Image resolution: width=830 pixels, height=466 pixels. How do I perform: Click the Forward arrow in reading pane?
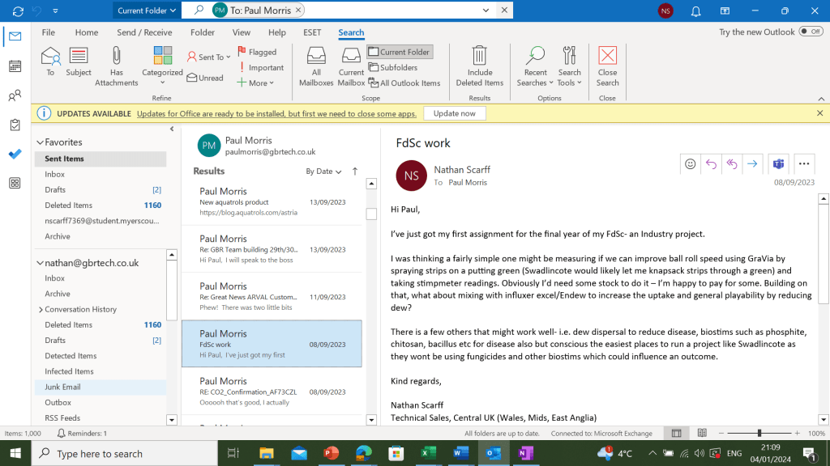pos(752,163)
